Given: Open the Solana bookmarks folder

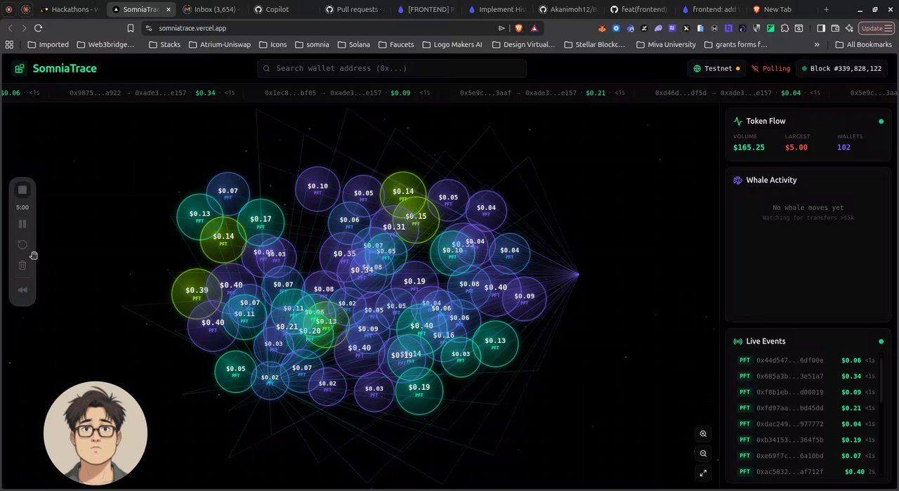Looking at the screenshot, I should point(353,44).
